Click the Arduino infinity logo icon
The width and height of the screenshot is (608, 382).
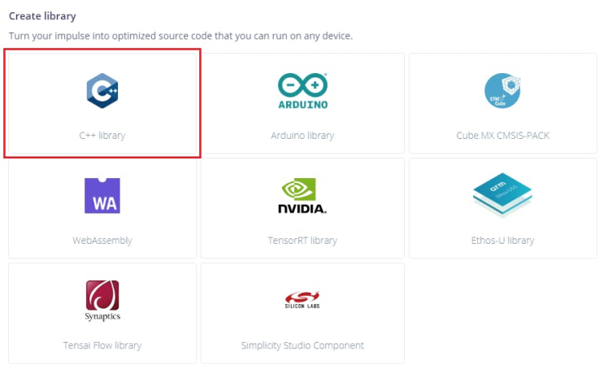302,90
